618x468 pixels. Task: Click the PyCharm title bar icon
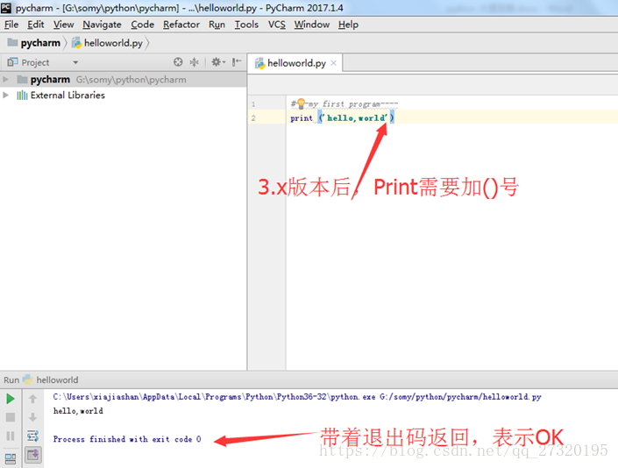(6, 7)
